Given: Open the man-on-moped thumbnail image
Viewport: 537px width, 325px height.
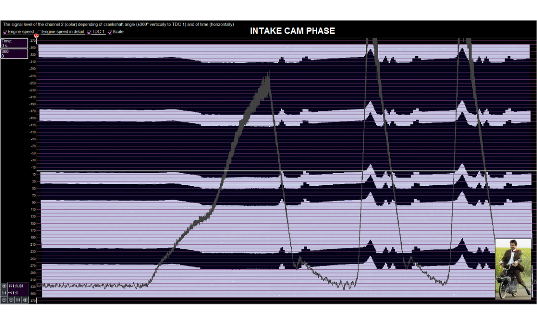Looking at the screenshot, I should 513,269.
